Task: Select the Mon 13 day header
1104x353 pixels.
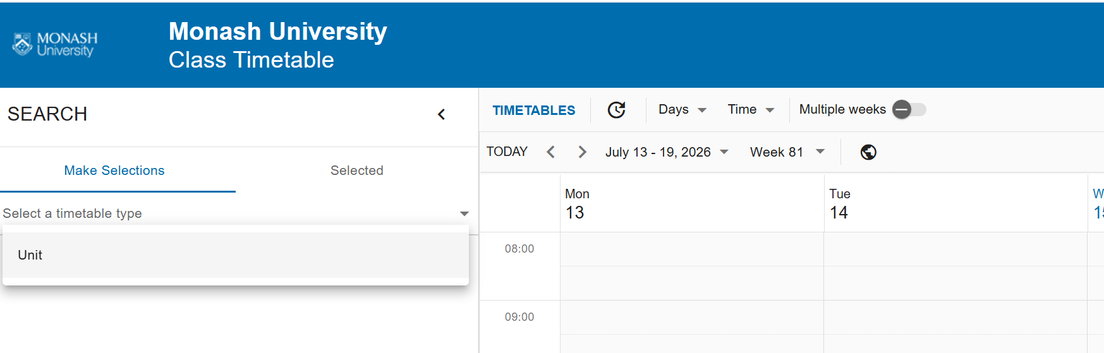Action: coord(692,203)
